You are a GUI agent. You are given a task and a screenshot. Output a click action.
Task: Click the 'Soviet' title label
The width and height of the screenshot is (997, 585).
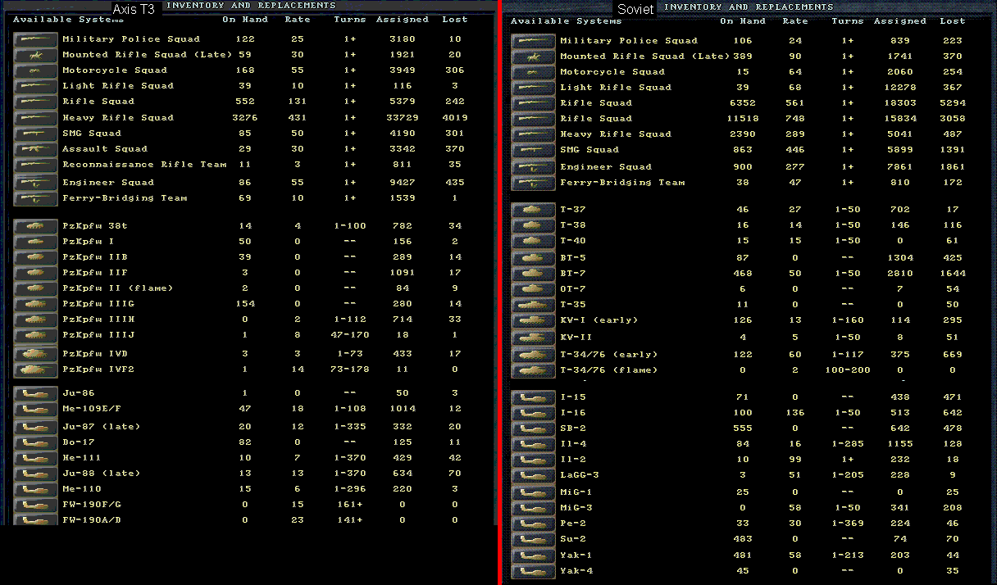click(635, 9)
